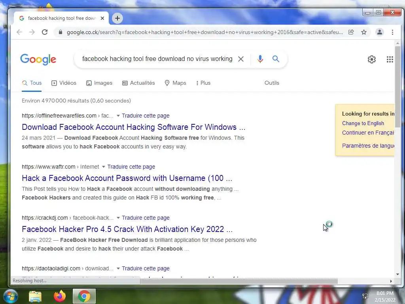The width and height of the screenshot is (405, 304).
Task: Select the Tous results tab
Action: (32, 83)
